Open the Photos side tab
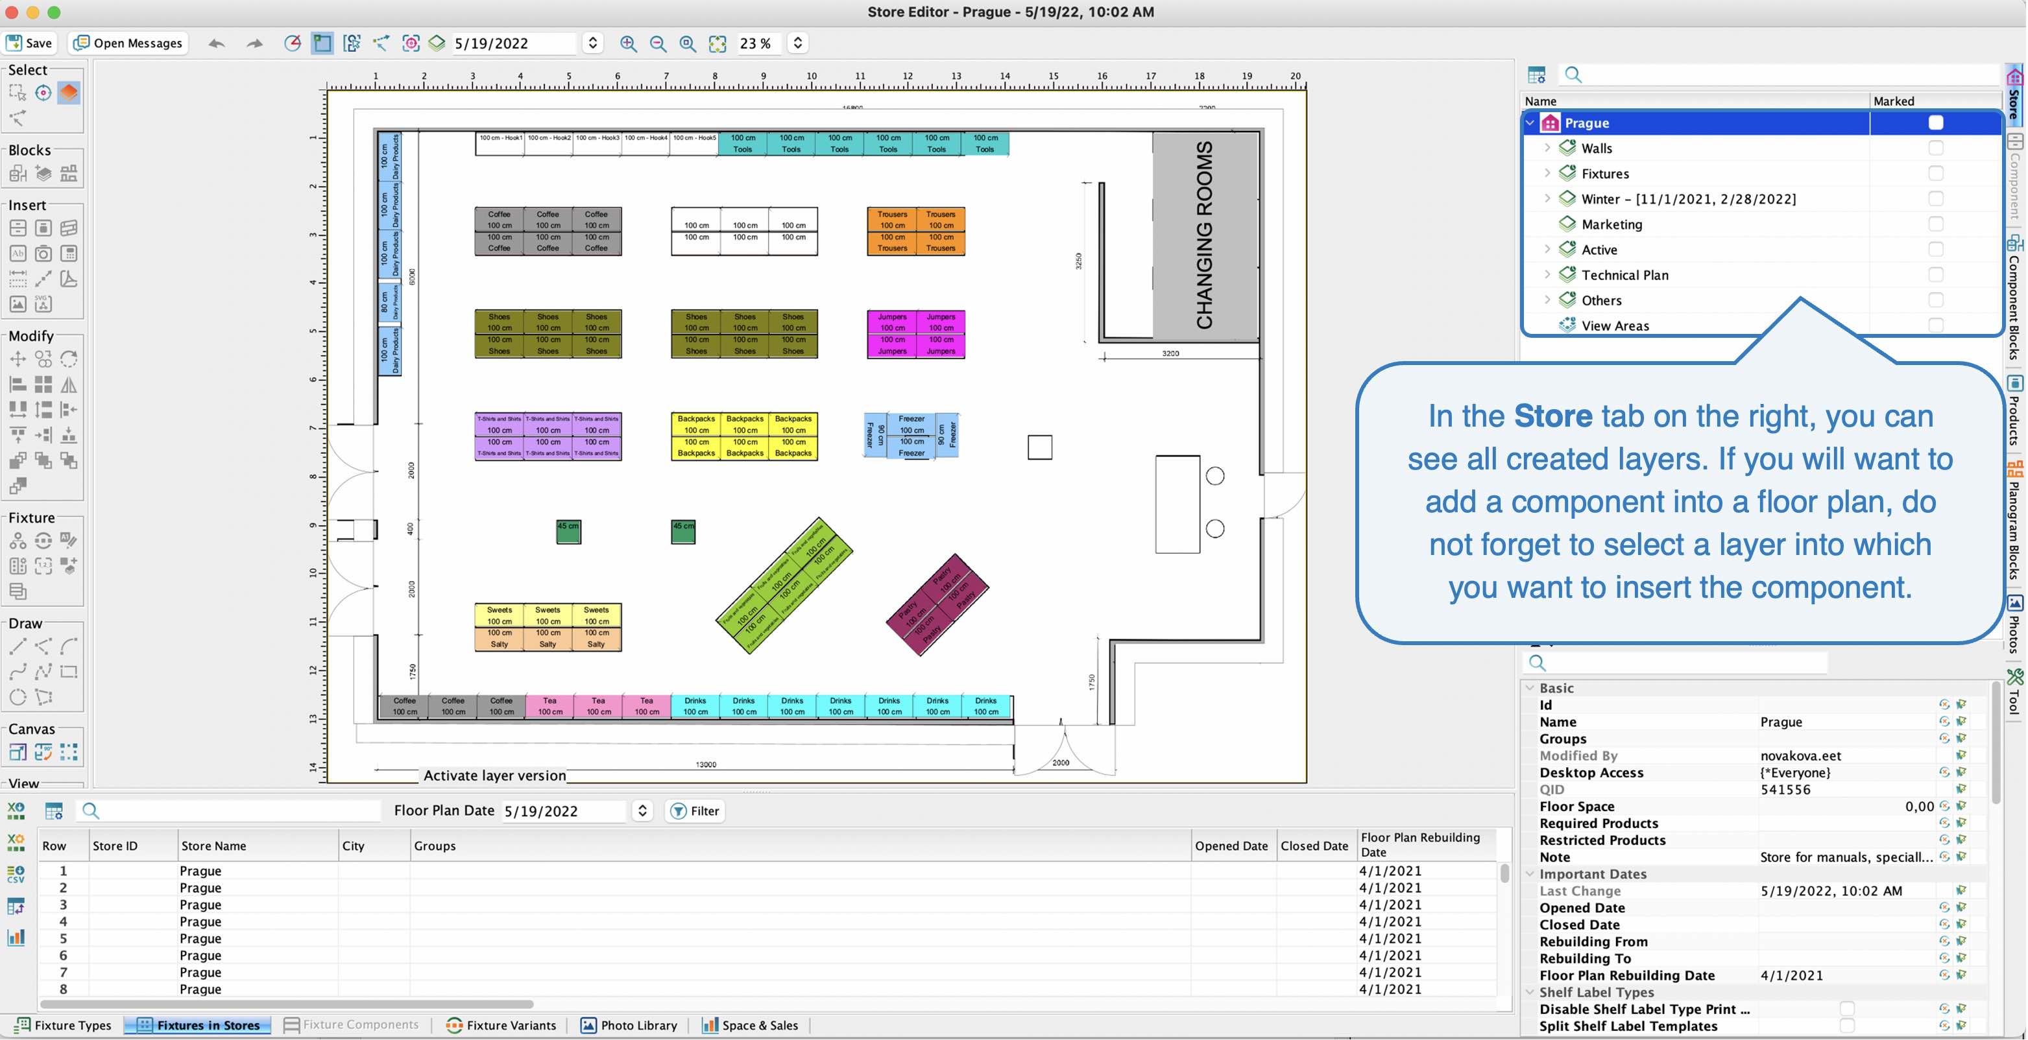2028x1040 pixels. pos(2014,624)
